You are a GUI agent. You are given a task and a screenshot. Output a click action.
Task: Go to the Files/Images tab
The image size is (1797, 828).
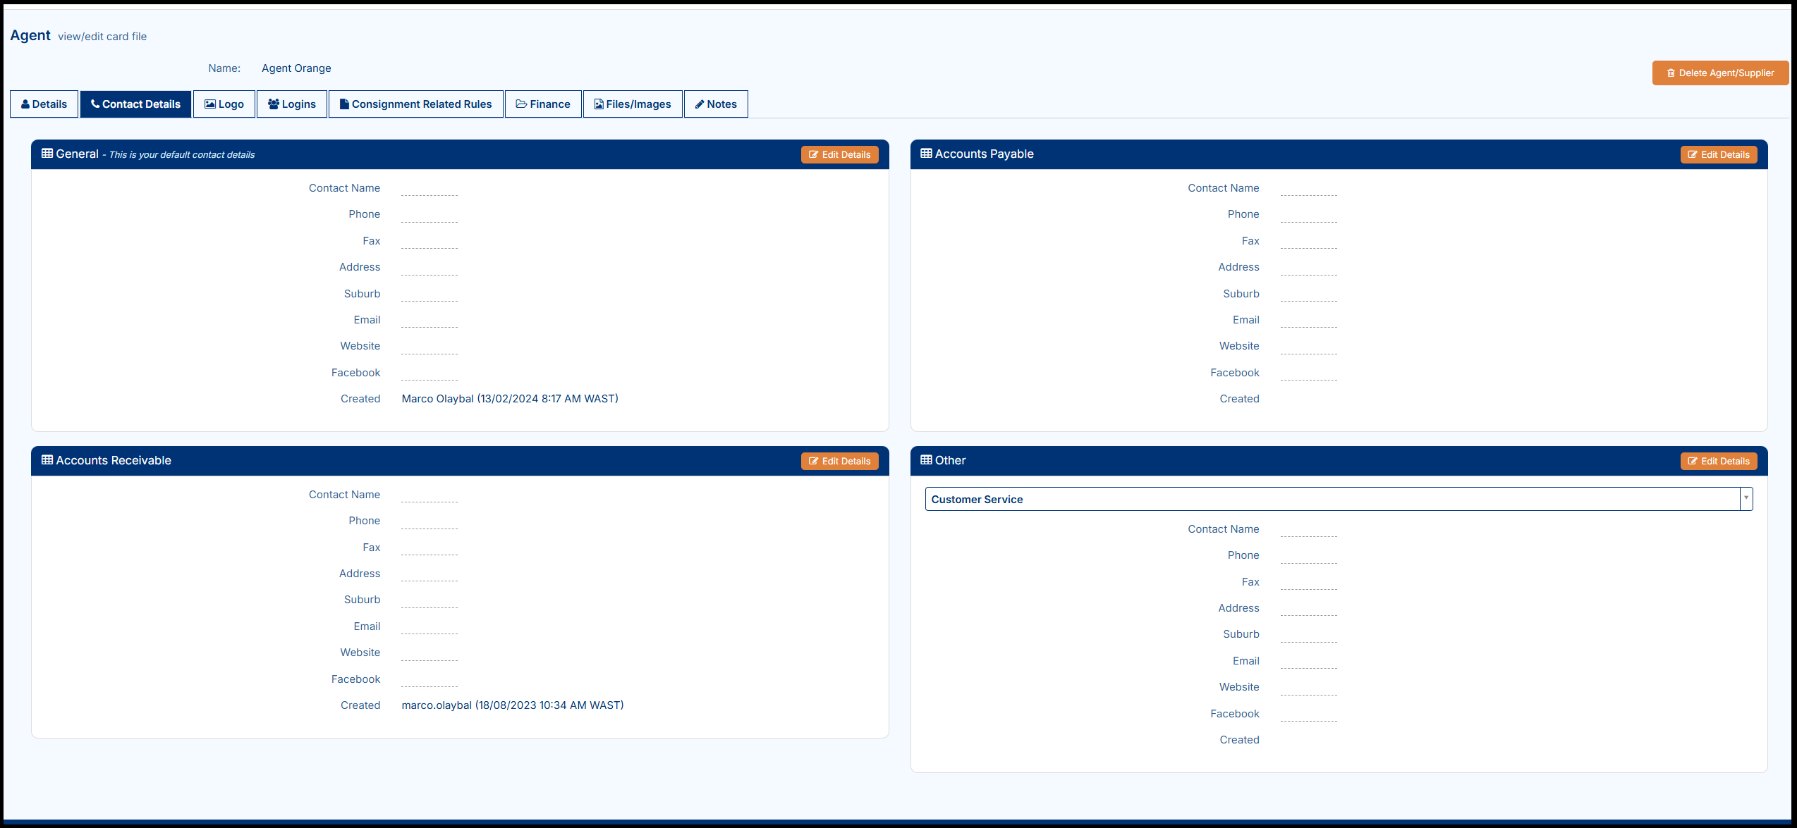click(x=632, y=104)
